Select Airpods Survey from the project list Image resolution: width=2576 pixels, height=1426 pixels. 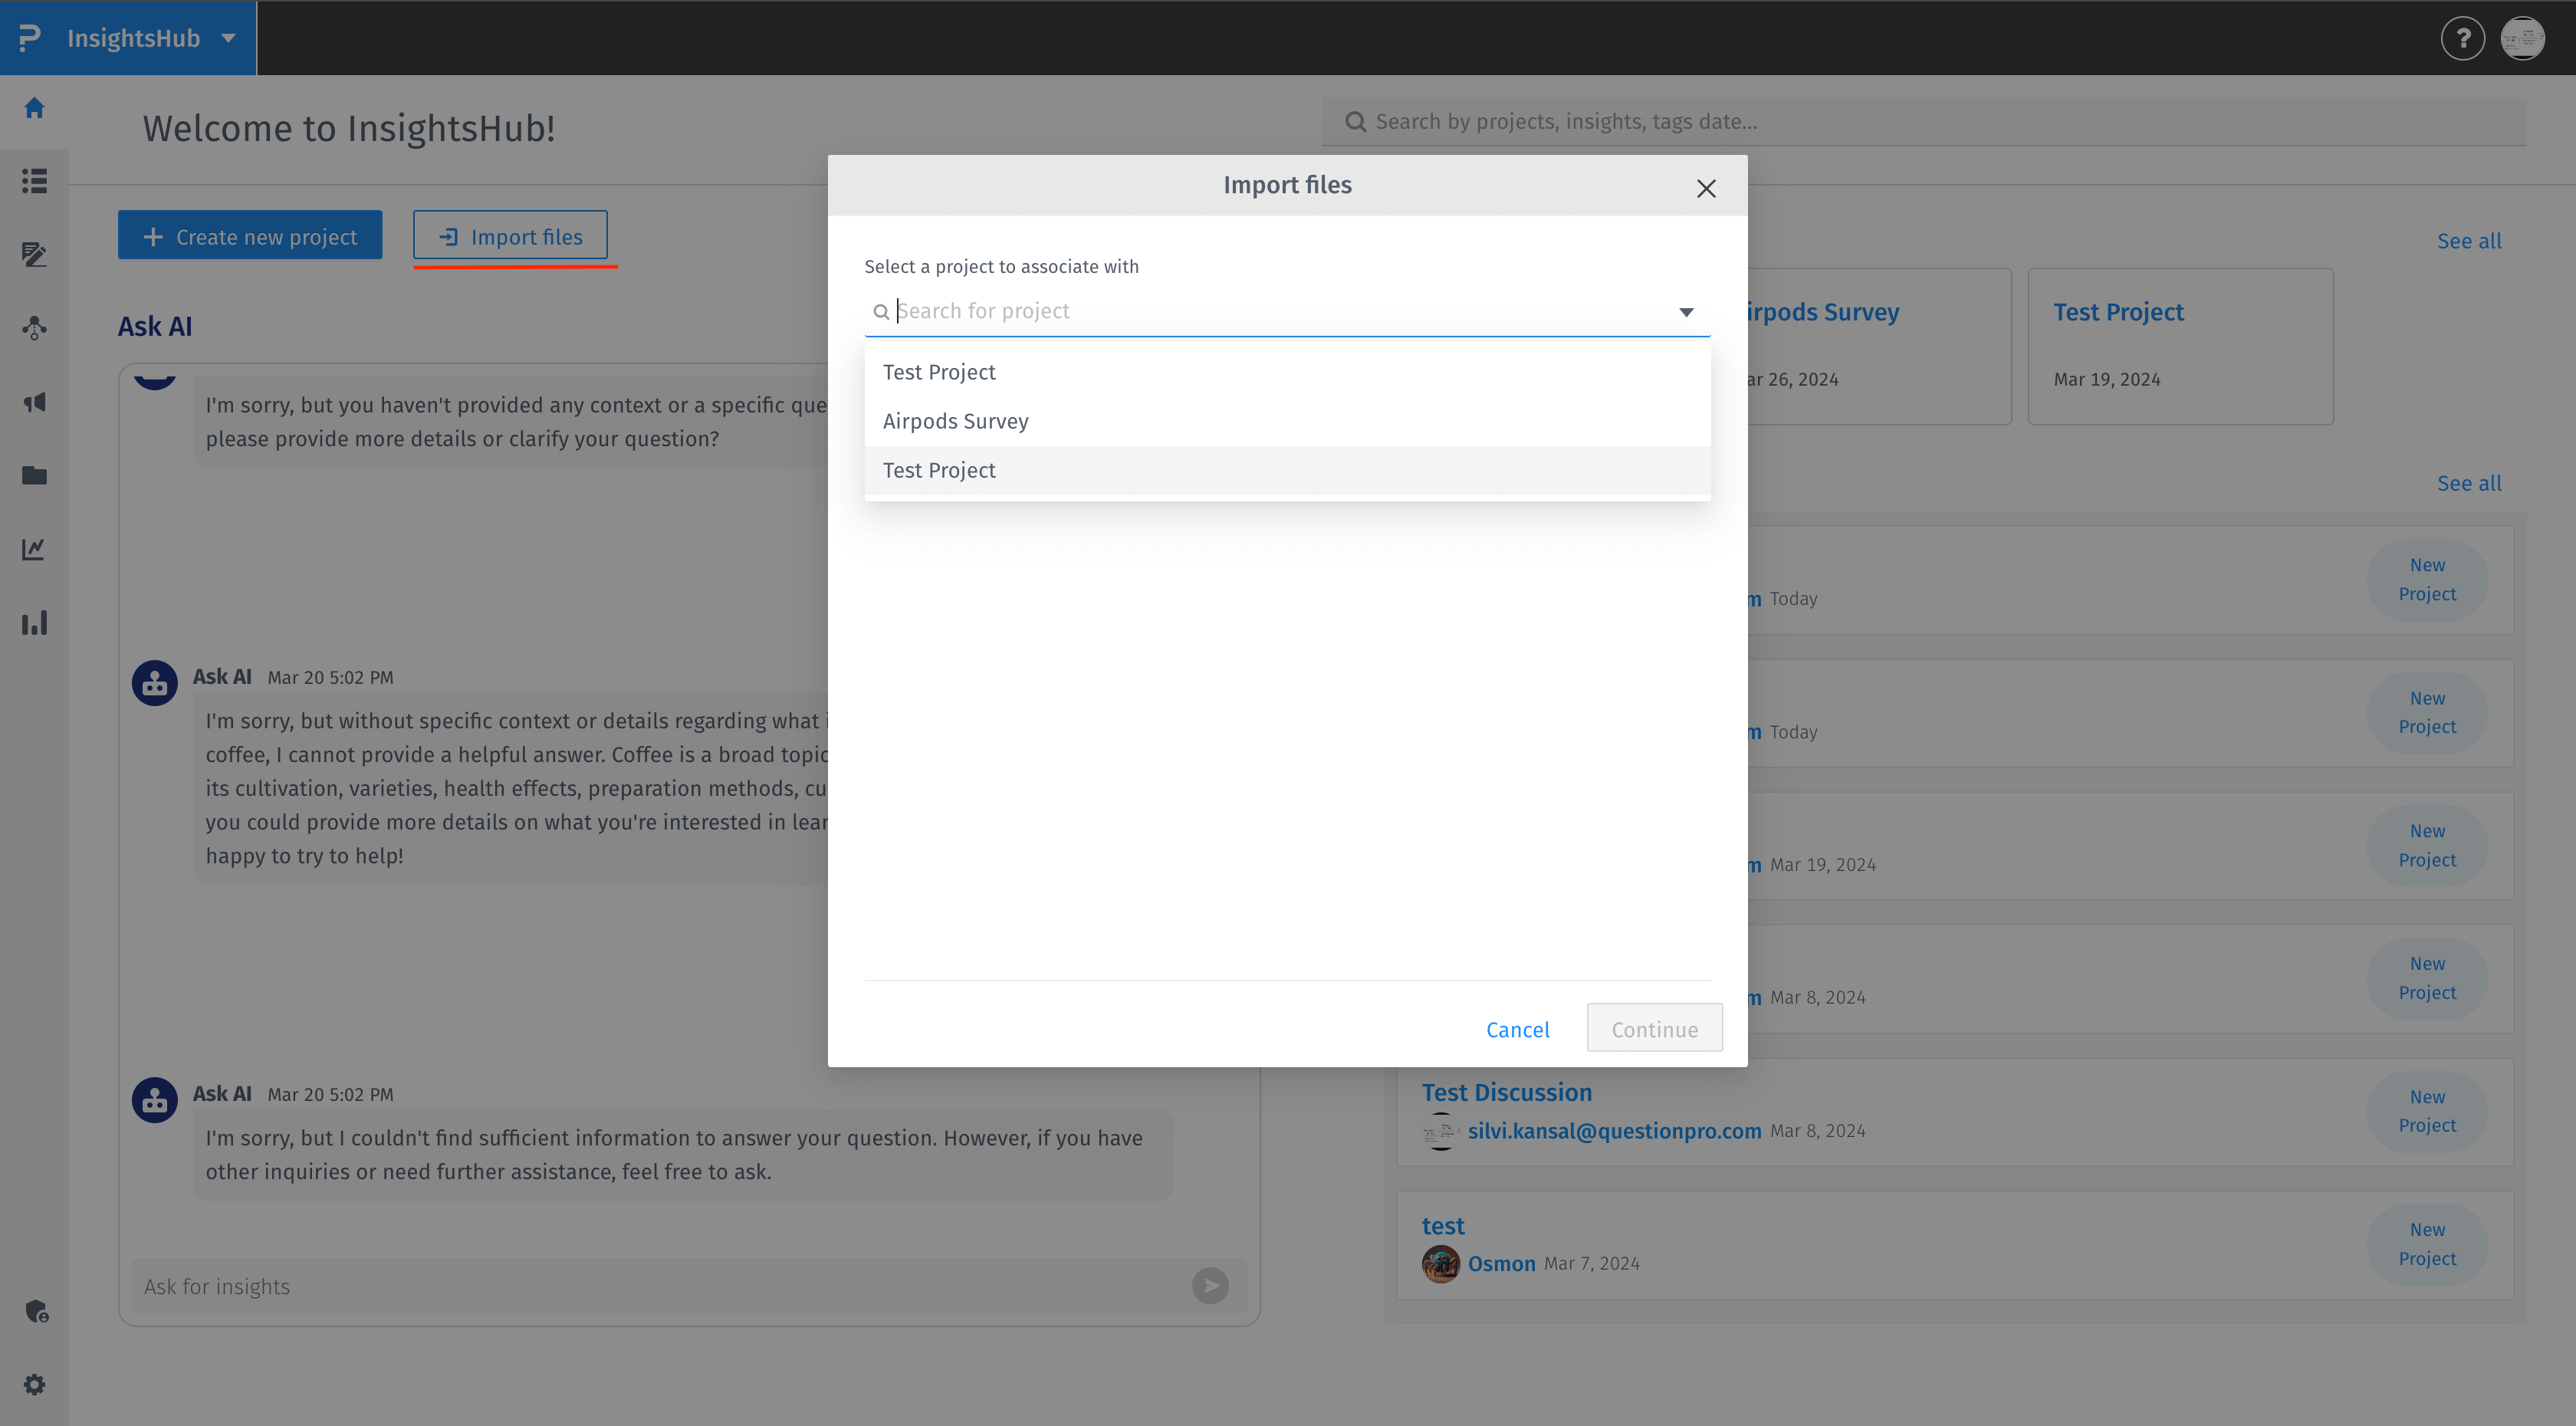click(955, 421)
